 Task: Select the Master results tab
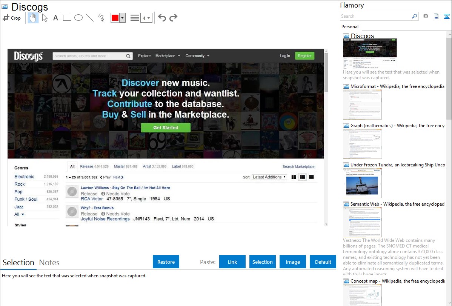[x=126, y=166]
